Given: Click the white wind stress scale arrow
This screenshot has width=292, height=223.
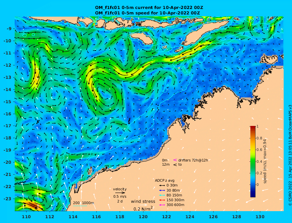Looking at the screenshot, I should coord(143,205).
